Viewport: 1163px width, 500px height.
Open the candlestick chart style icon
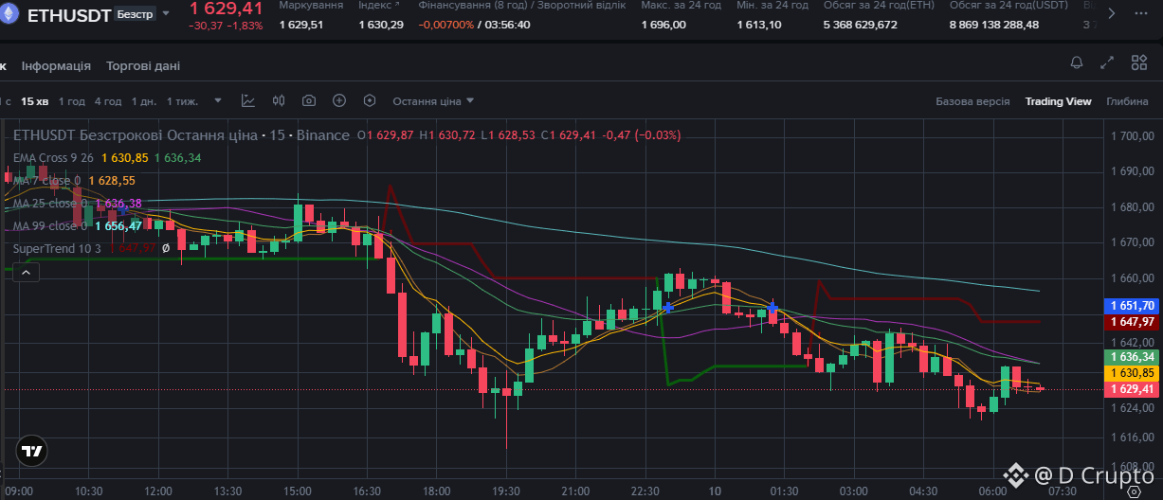[x=279, y=100]
